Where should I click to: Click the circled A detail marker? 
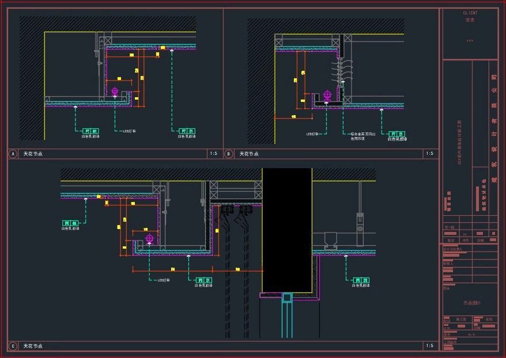13,154
